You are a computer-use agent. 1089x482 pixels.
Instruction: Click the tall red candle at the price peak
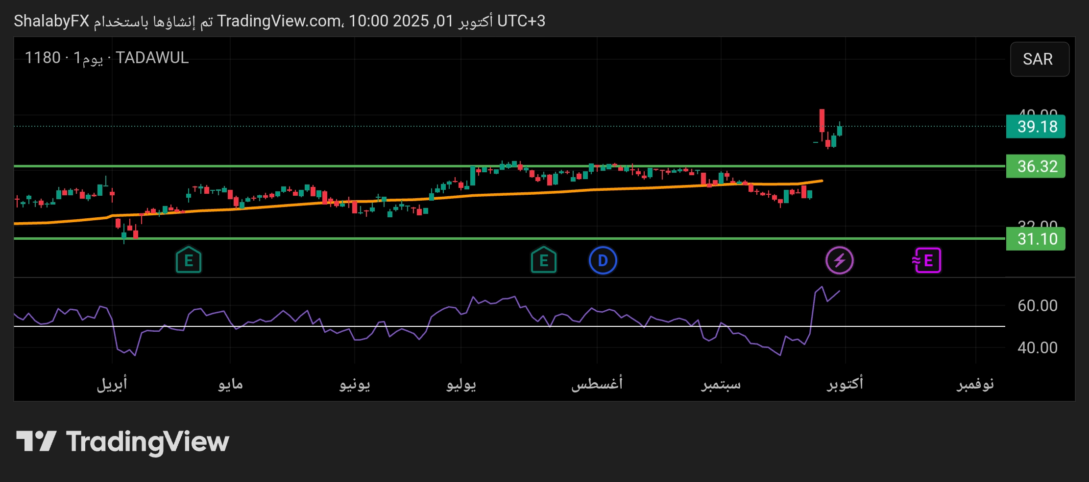click(x=822, y=120)
